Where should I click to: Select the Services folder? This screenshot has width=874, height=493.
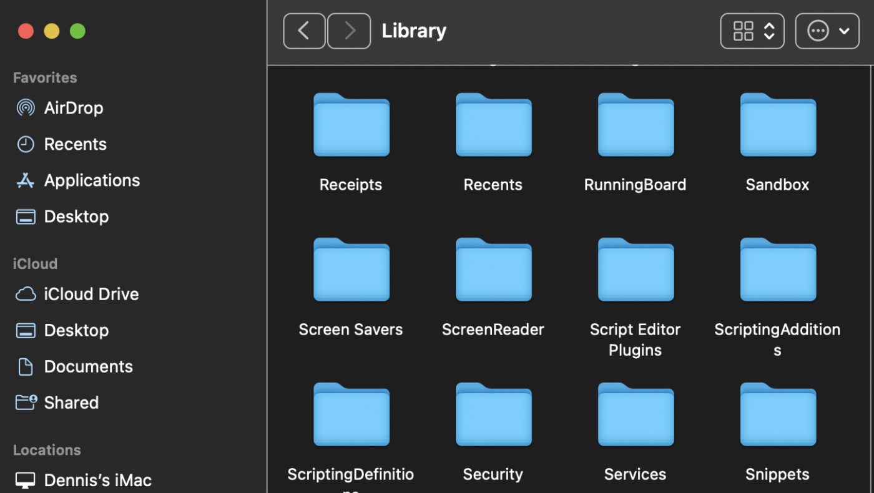(635, 414)
